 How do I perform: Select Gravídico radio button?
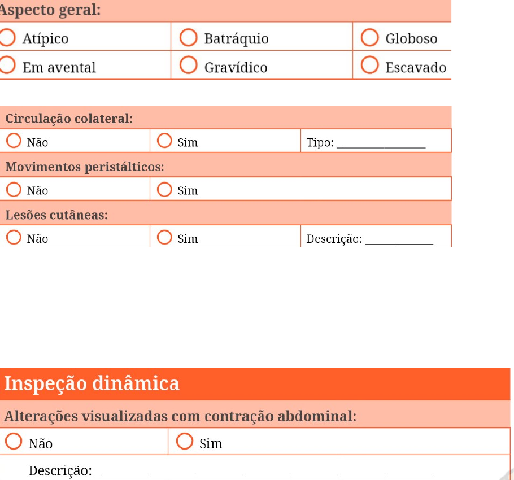pyautogui.click(x=189, y=65)
